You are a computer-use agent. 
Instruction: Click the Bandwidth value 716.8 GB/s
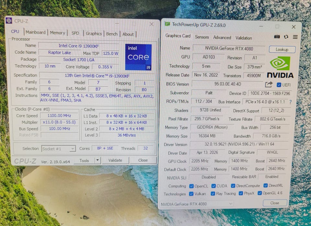[x=271, y=136]
